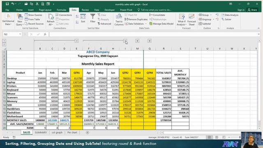Image resolution: width=263 pixels, height=148 pixels.
Task: Launch Text to Columns wizard
Action: [119, 20]
